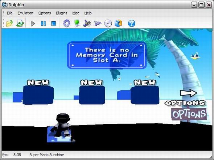Click the blue and yellow cube icon
This screenshot has height=160, width=214.
(118, 23)
